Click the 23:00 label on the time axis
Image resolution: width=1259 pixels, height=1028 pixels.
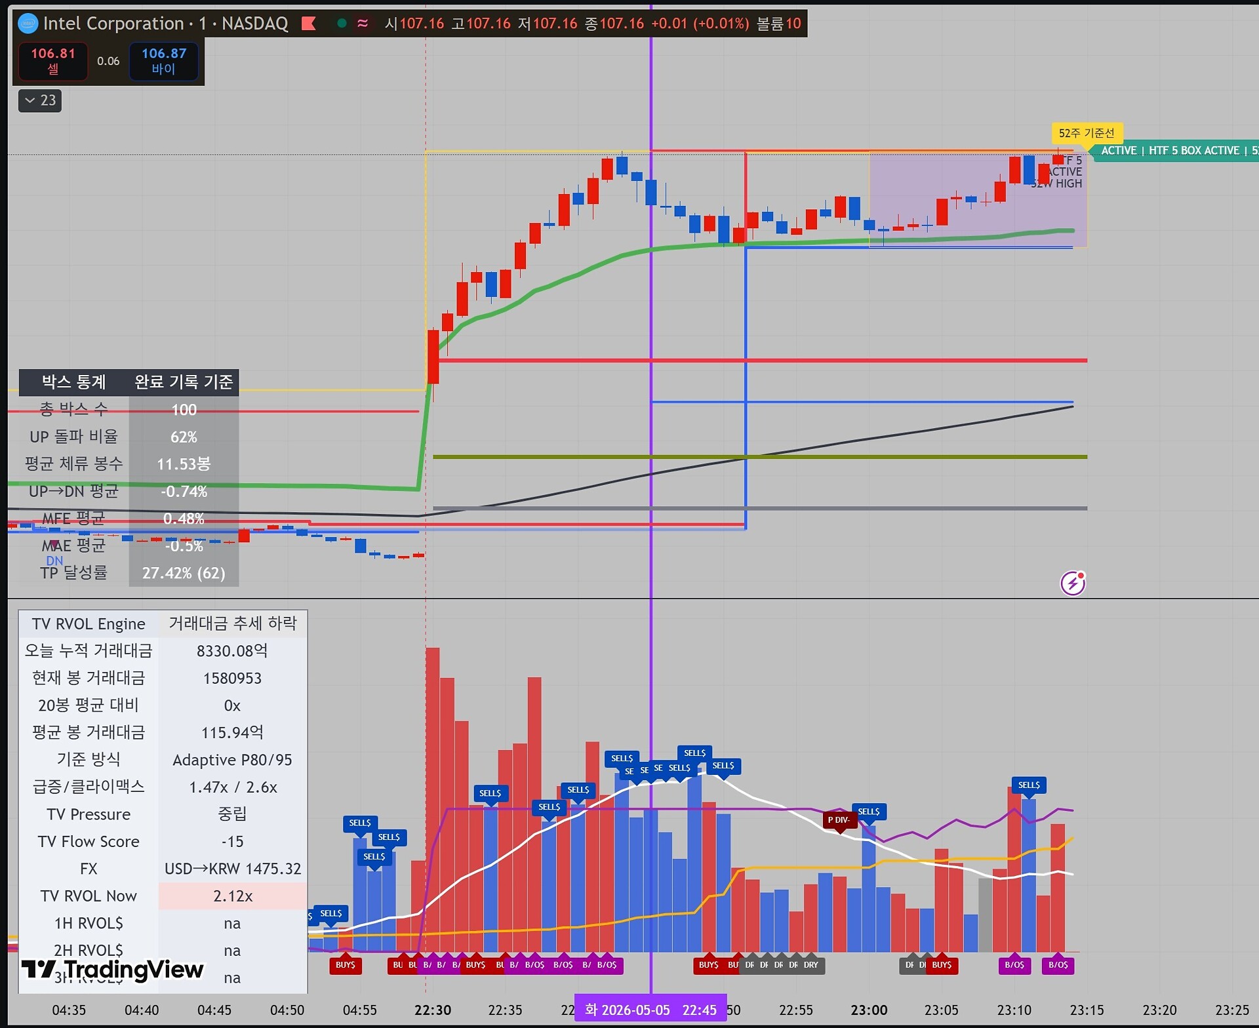[869, 1010]
